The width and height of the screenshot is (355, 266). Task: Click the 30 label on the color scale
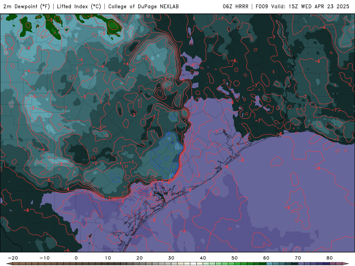point(171,258)
